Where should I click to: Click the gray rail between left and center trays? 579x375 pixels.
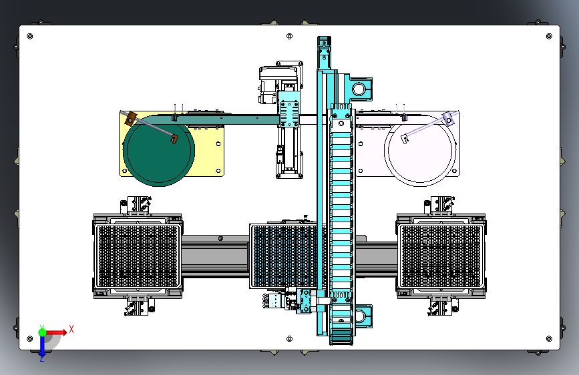coord(215,256)
